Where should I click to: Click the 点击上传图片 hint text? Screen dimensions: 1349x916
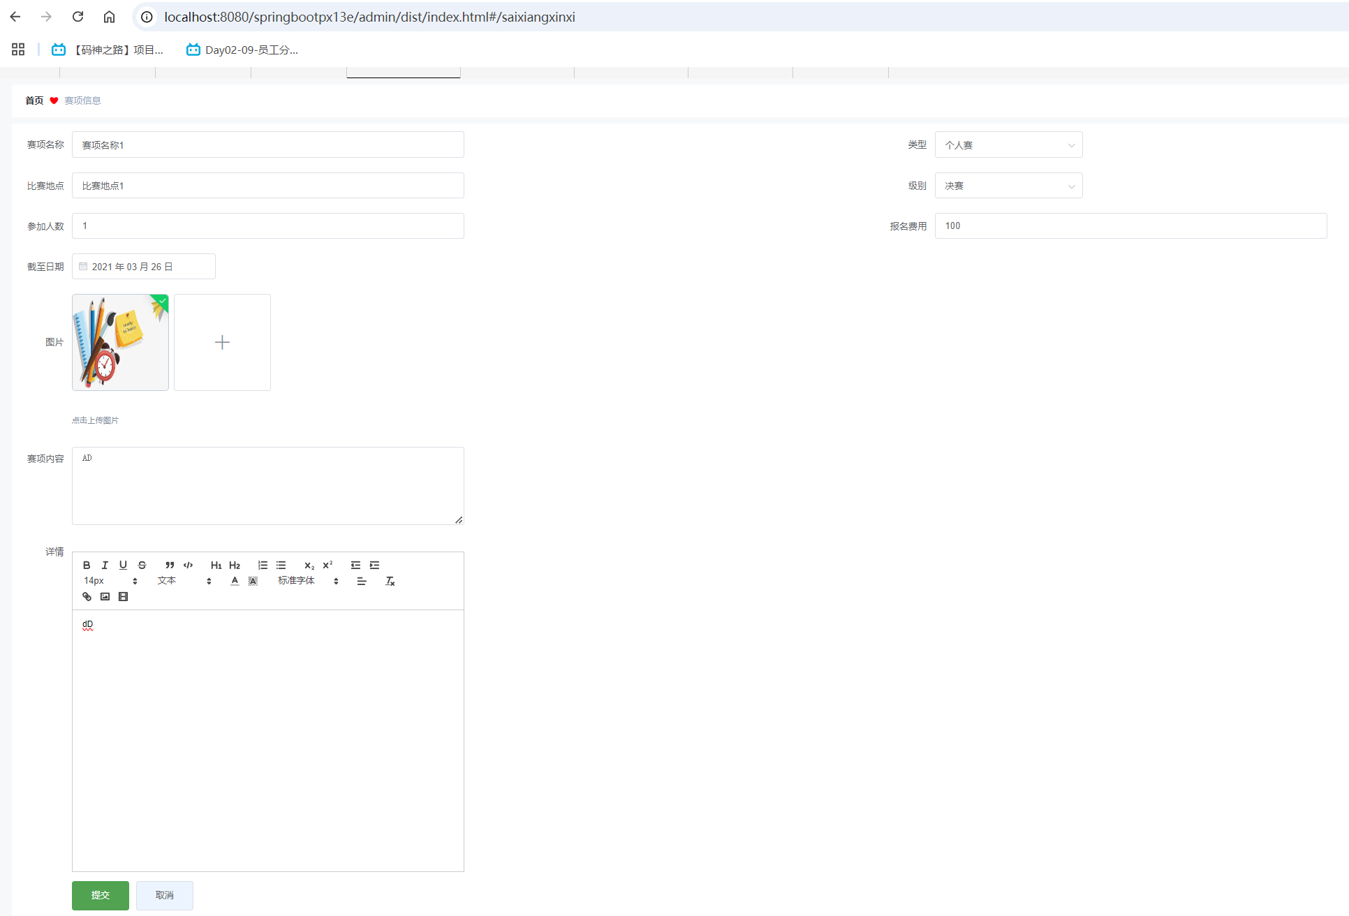point(95,420)
